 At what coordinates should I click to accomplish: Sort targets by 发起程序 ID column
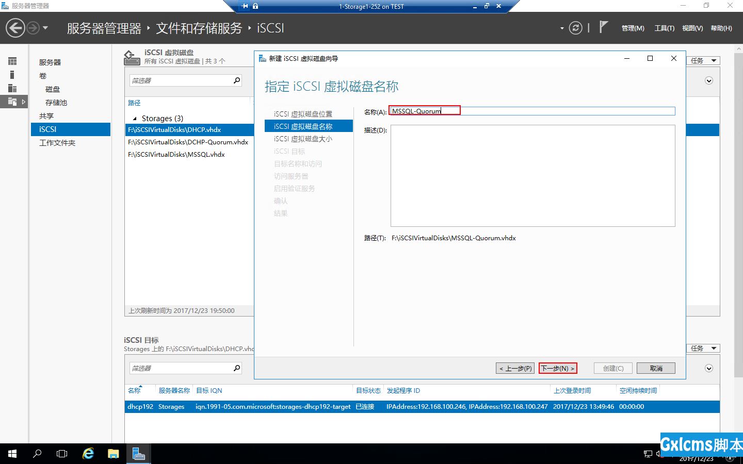403,391
